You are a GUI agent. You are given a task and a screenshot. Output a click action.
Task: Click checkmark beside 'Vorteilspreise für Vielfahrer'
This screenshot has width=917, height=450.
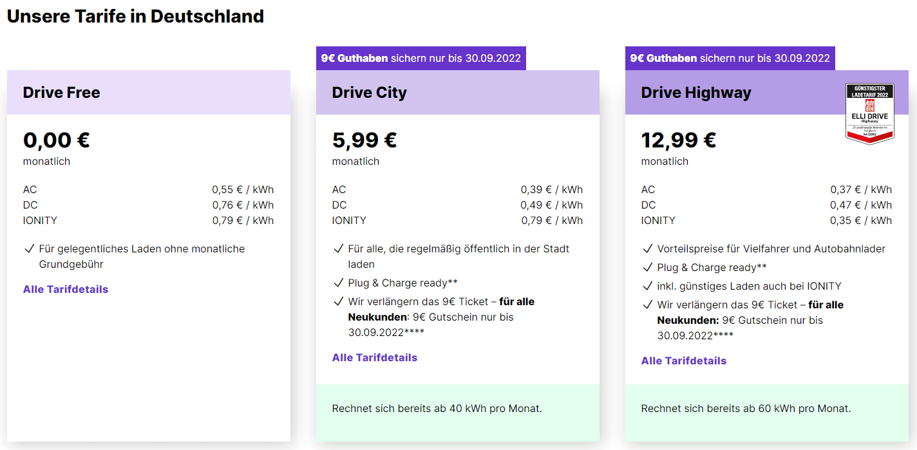647,248
